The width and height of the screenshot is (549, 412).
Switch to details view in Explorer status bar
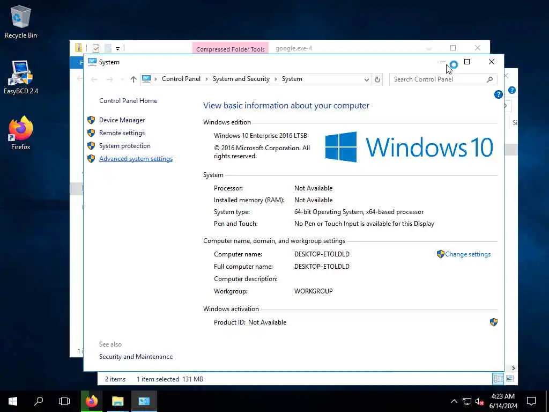pyautogui.click(x=498, y=379)
